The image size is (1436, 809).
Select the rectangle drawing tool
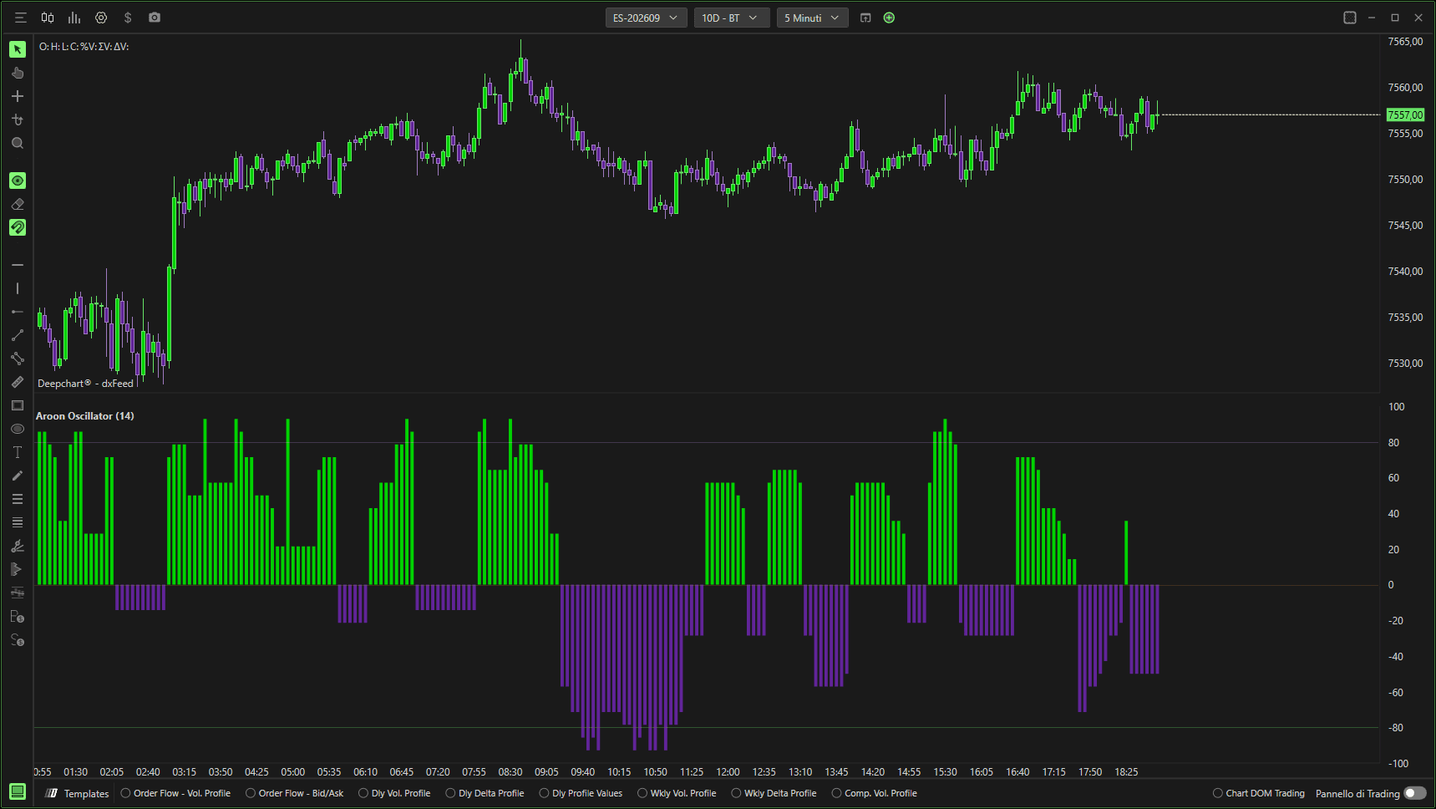point(18,405)
